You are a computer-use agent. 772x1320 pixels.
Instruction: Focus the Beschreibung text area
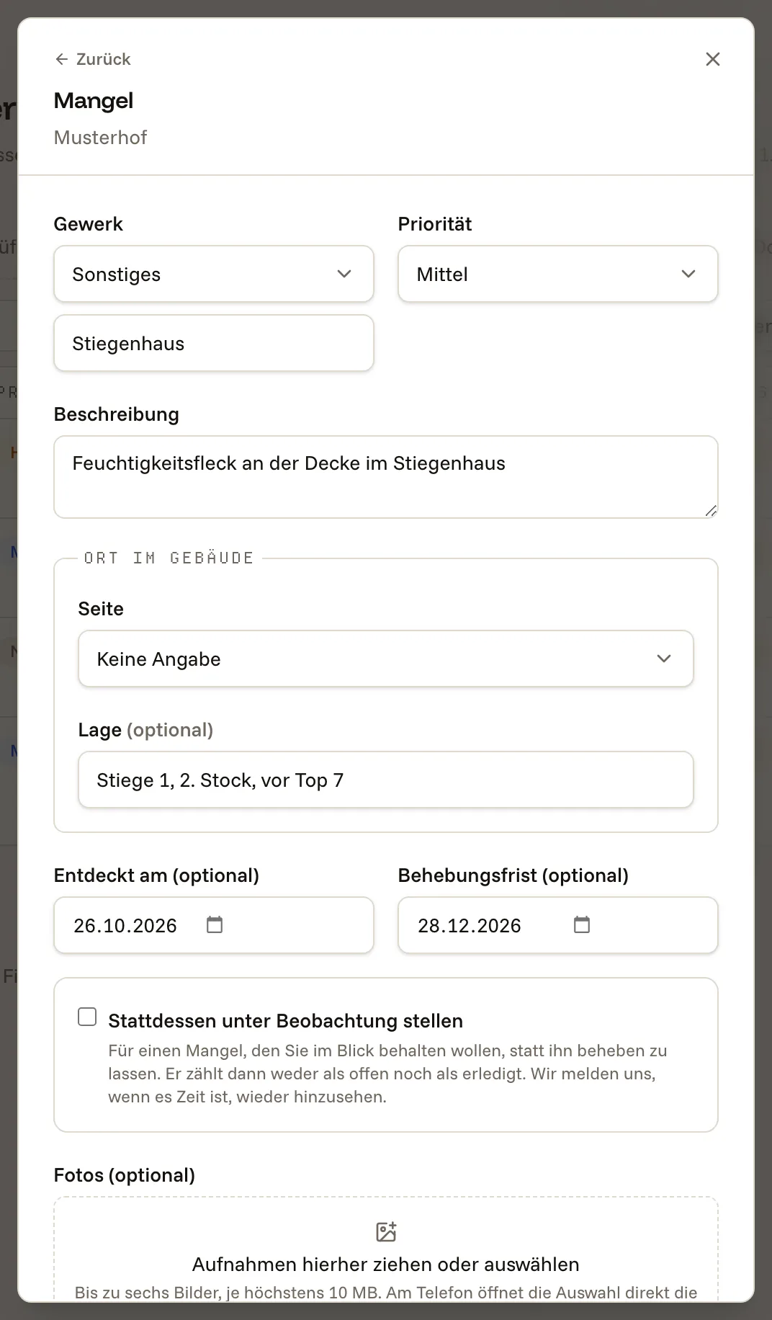click(386, 477)
